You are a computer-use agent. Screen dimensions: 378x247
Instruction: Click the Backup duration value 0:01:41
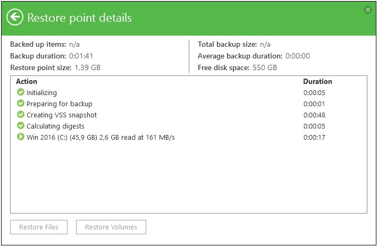pos(81,56)
